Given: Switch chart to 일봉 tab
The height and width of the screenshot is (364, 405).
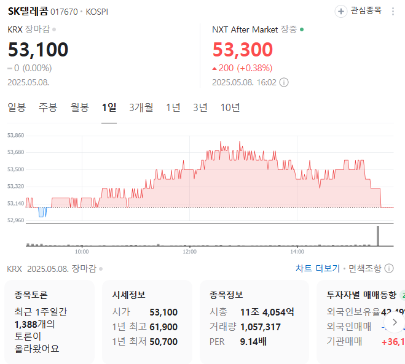Looking at the screenshot, I should pos(17,107).
